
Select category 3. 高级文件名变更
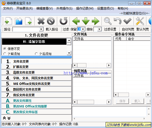pyautogui.click(x=36, y=72)
